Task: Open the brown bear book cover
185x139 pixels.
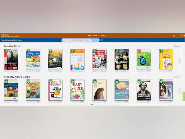Action: [x=100, y=90]
